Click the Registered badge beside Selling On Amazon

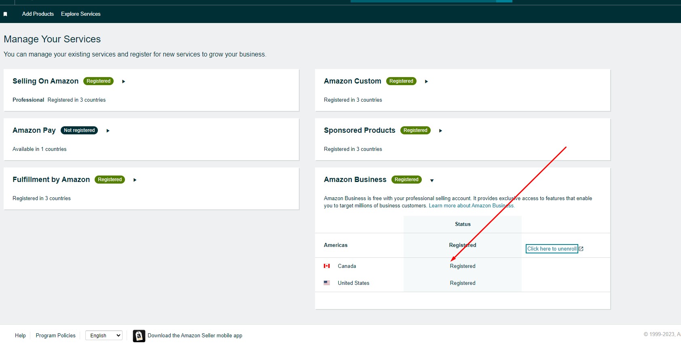point(98,81)
